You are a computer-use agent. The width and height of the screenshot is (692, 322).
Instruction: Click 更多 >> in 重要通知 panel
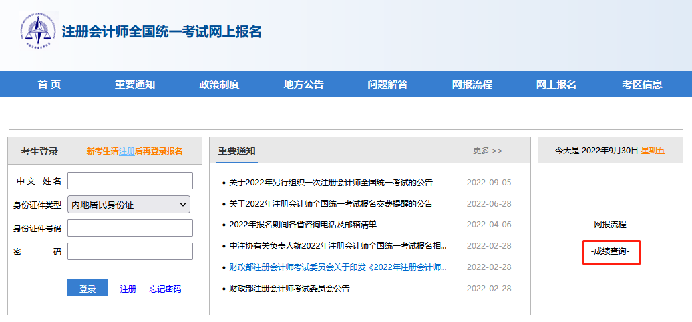[488, 151]
